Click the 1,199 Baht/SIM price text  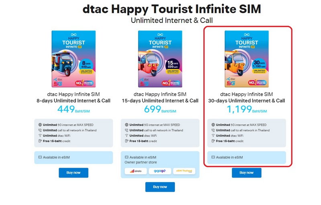point(247,109)
